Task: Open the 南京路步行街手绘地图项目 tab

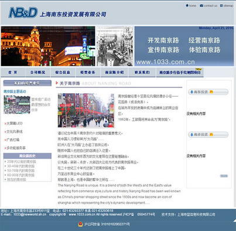Action: 180,72
